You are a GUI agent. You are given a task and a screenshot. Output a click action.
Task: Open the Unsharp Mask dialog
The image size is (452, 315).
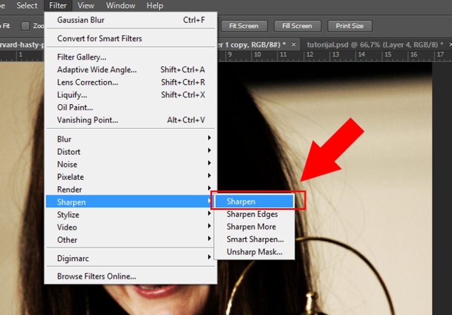[254, 252]
